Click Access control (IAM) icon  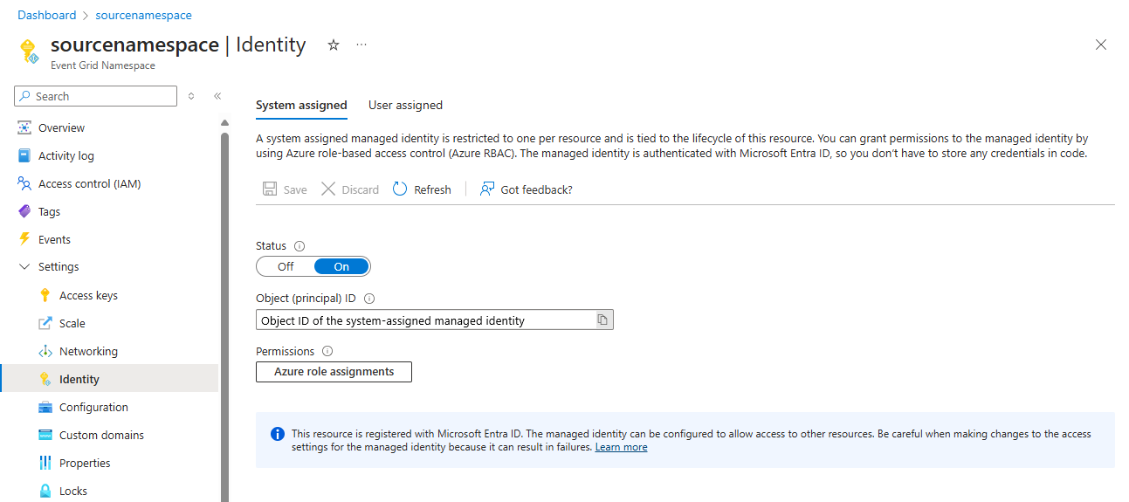[x=24, y=183]
